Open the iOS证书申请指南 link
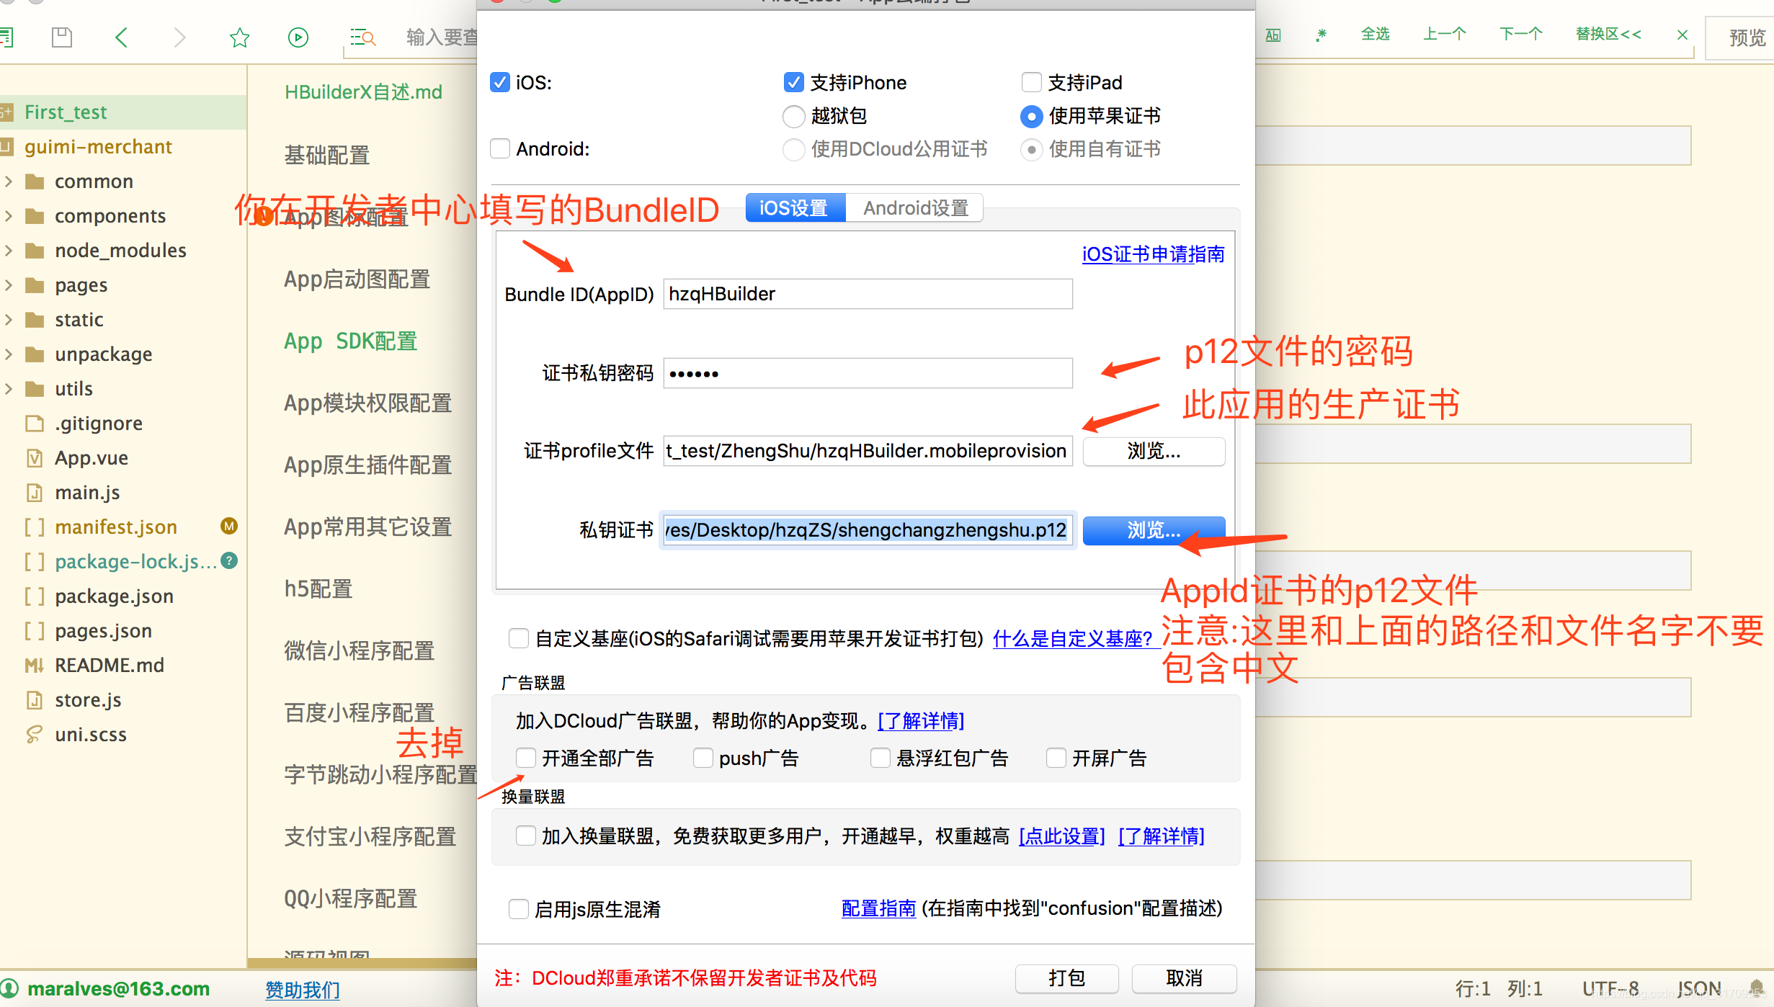The height and width of the screenshot is (1007, 1774). point(1153,254)
